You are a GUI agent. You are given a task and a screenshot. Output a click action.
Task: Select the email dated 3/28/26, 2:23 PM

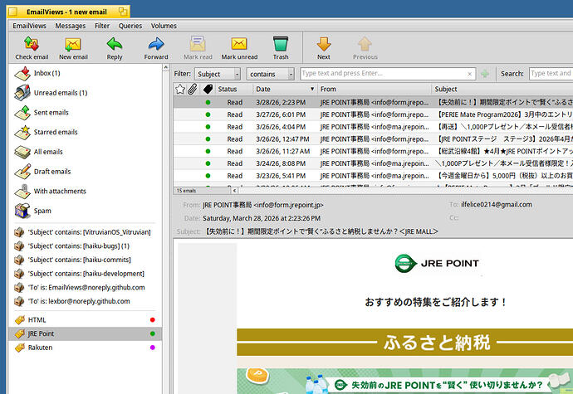click(373, 102)
